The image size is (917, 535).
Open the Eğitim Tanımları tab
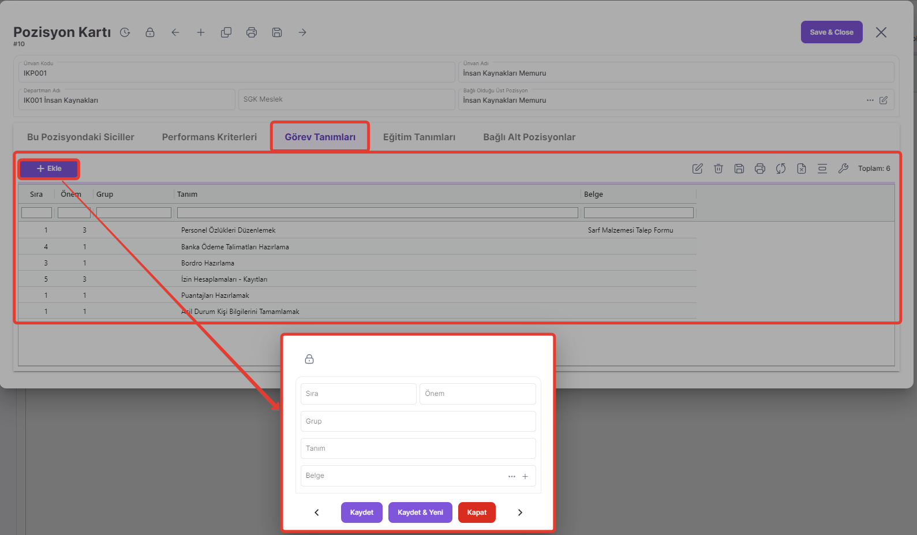(419, 137)
